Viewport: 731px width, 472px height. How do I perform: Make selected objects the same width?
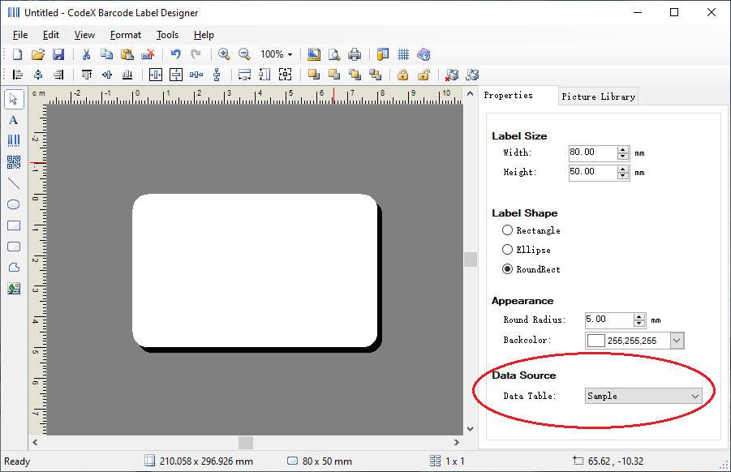245,75
